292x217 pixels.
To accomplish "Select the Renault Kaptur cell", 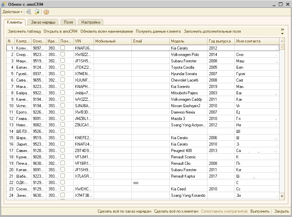I will click(x=188, y=176).
